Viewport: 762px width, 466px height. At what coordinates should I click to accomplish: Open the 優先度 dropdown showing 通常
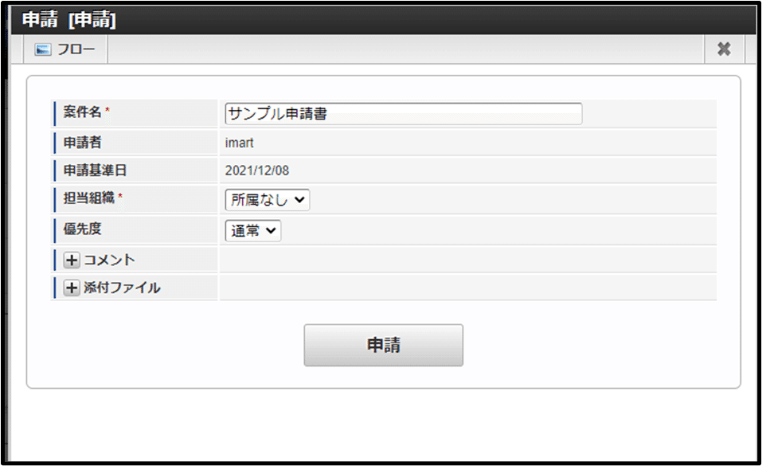coord(252,230)
